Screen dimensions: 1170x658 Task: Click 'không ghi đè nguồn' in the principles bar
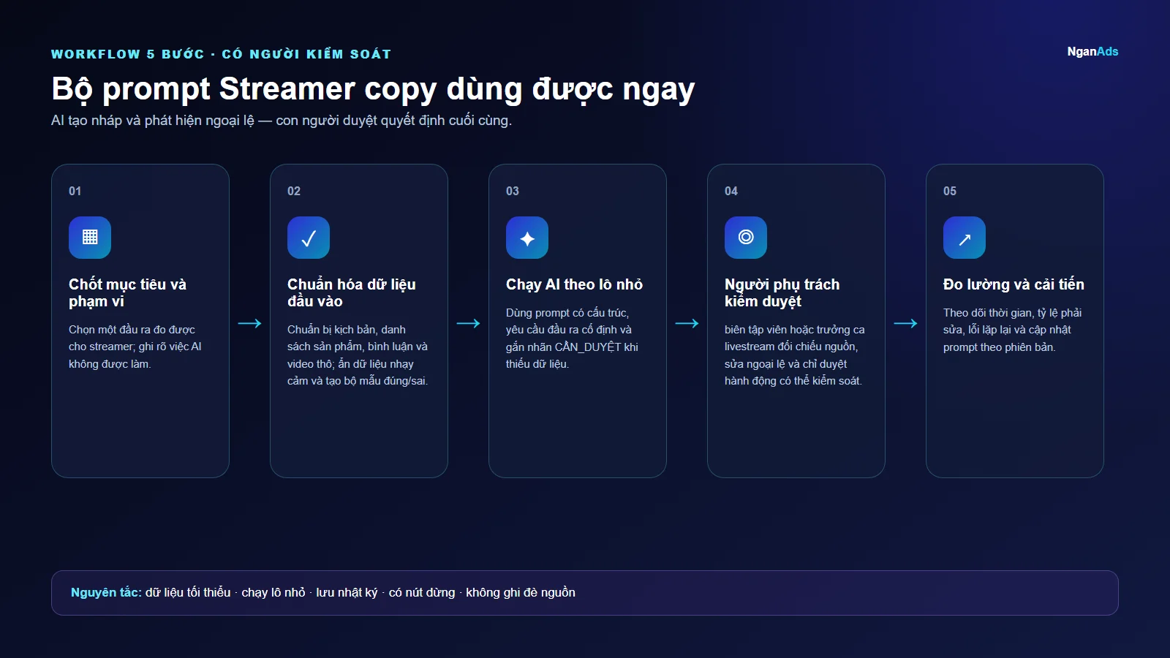click(521, 592)
